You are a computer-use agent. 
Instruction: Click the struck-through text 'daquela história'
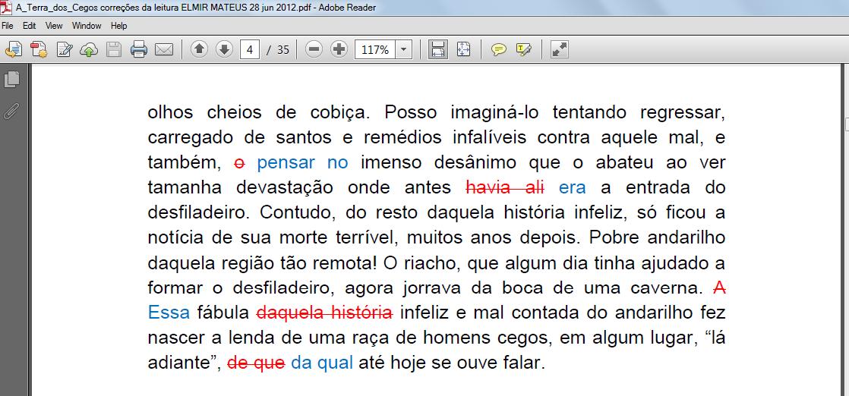click(x=325, y=312)
